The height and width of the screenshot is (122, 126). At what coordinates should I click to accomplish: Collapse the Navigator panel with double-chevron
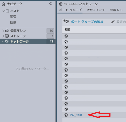point(51,4)
